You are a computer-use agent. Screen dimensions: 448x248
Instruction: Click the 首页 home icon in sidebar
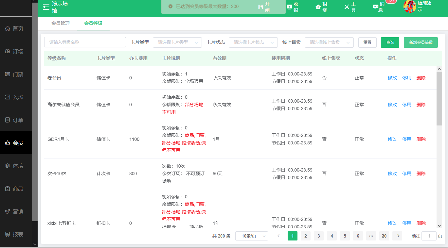point(8,28)
